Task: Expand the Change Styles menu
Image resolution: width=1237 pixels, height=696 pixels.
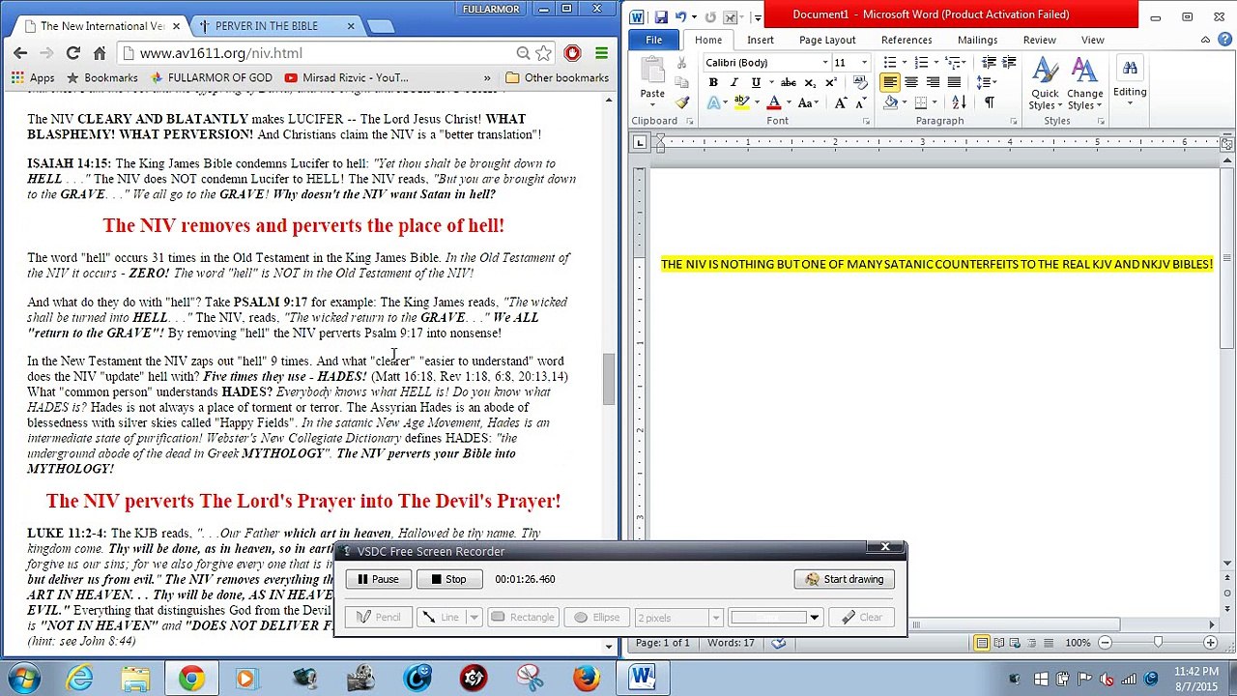Action: point(1085,85)
